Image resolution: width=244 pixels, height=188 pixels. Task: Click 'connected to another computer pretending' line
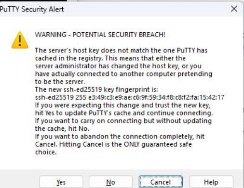point(123,74)
